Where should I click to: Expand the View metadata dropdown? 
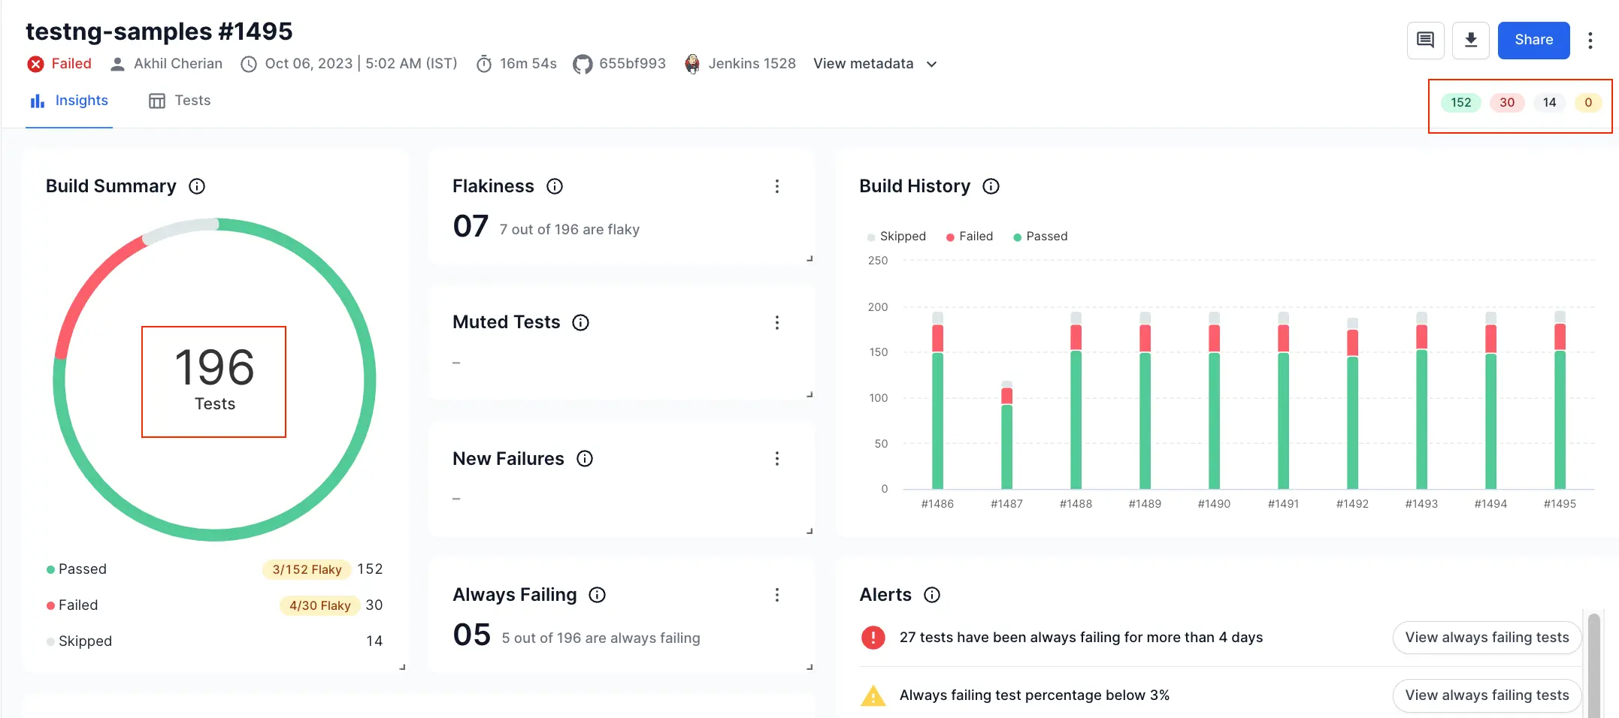click(x=875, y=64)
